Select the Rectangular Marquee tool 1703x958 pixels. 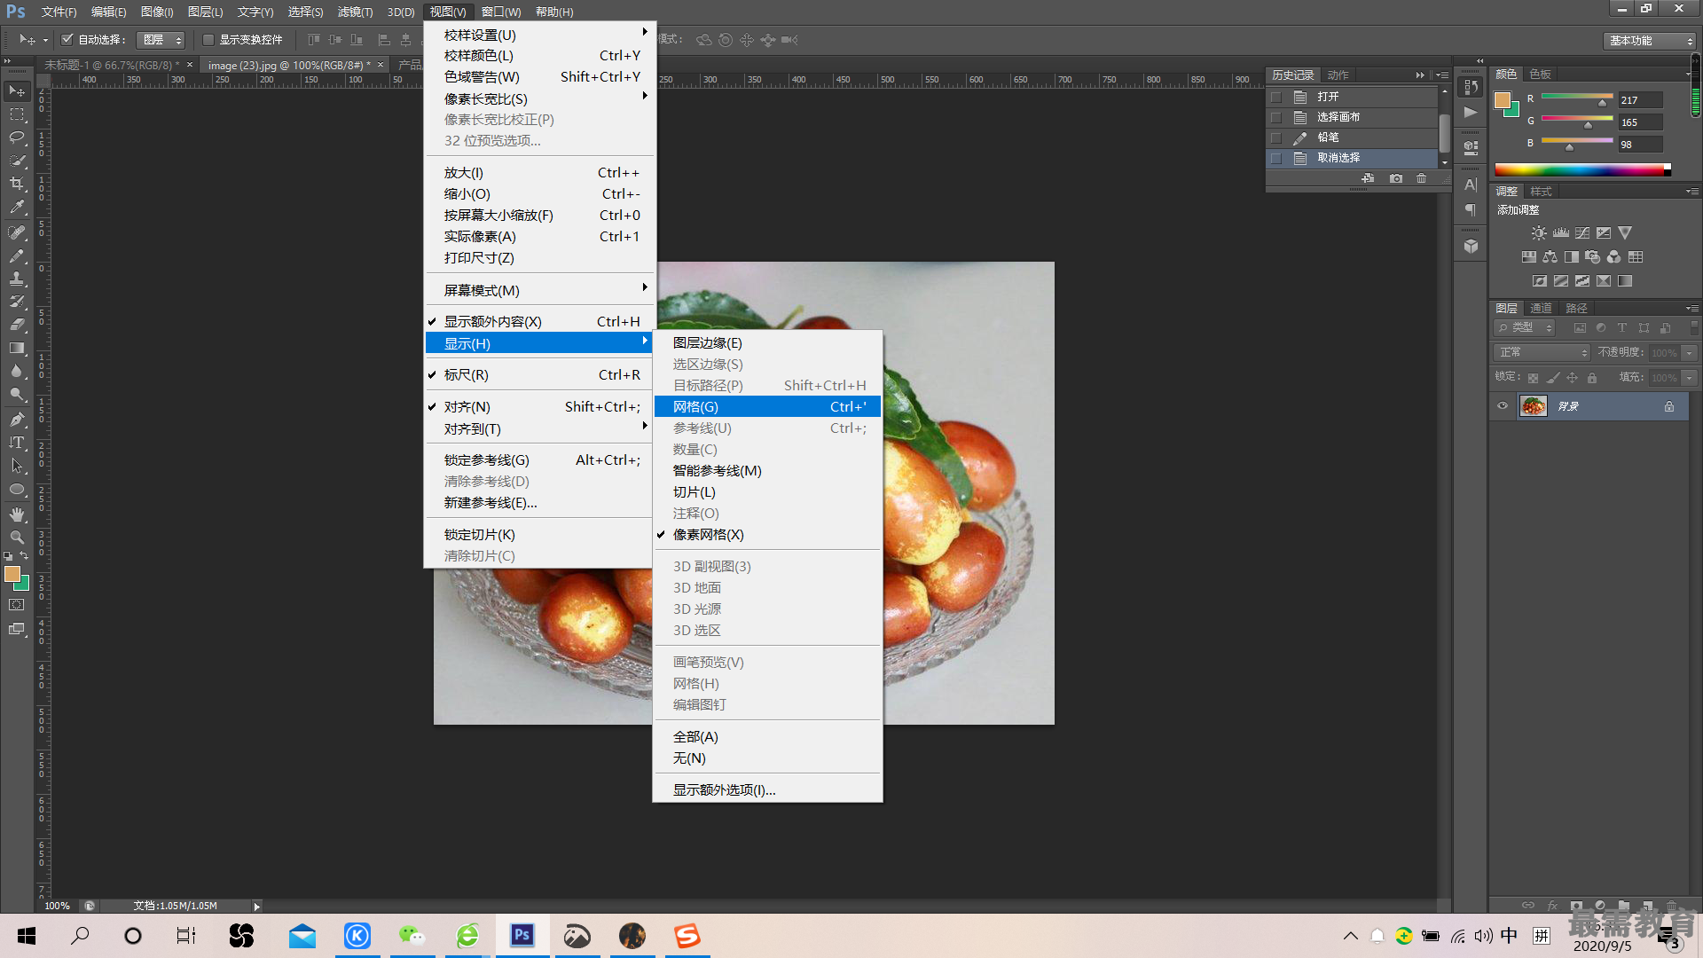tap(17, 114)
